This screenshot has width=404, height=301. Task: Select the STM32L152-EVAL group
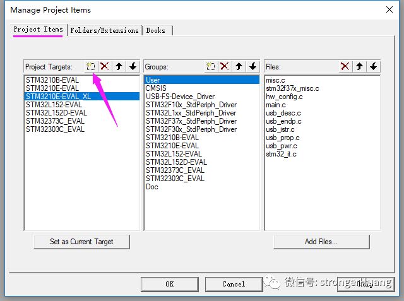[202, 154]
